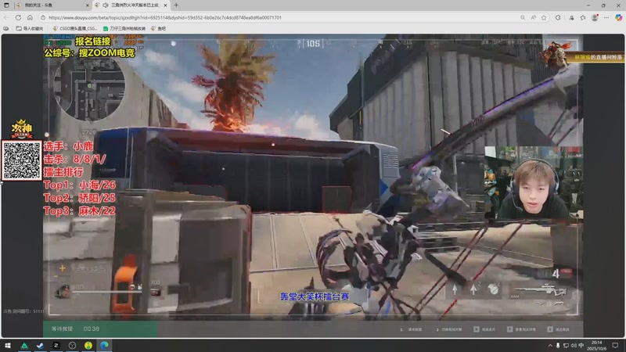Open the 导入收藏夹 bookmark folder

coord(30,28)
